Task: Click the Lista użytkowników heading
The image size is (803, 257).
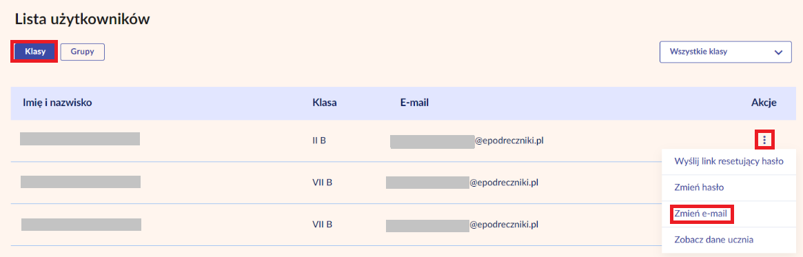Action: tap(83, 19)
